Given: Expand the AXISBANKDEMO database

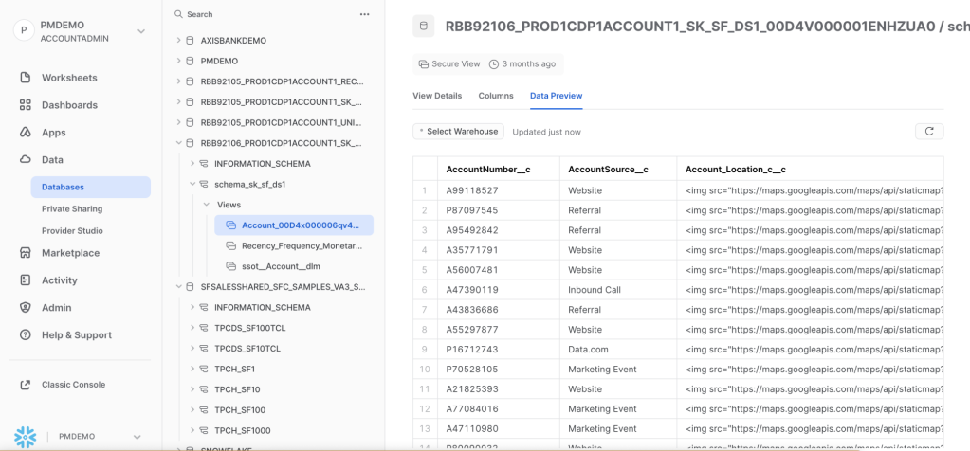Looking at the screenshot, I should coord(179,40).
